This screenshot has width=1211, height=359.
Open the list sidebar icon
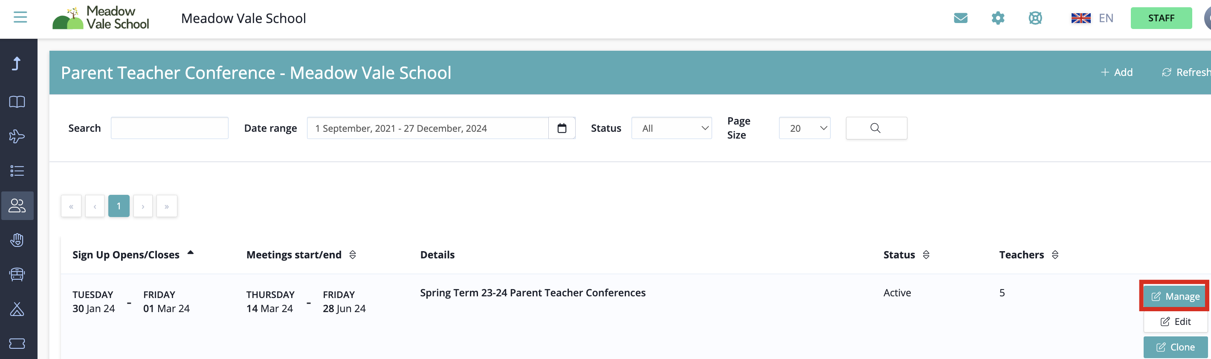click(17, 171)
